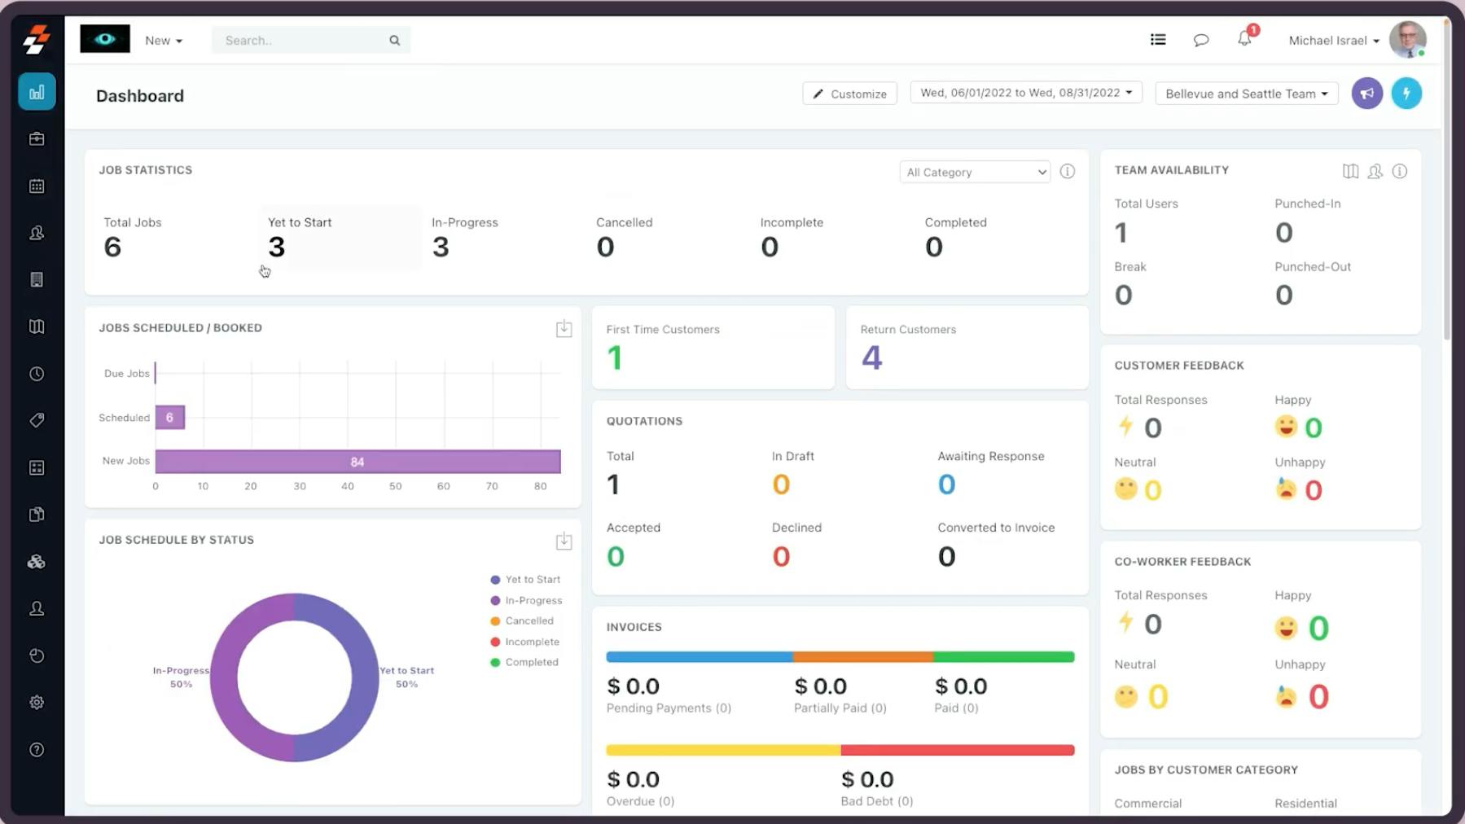Open the info icon beside Job Statistics
The width and height of the screenshot is (1465, 824).
[x=1068, y=171]
